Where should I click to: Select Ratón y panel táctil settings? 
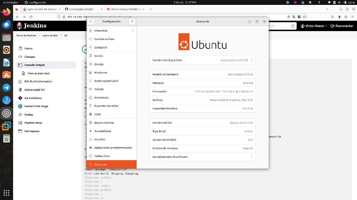coord(112,81)
